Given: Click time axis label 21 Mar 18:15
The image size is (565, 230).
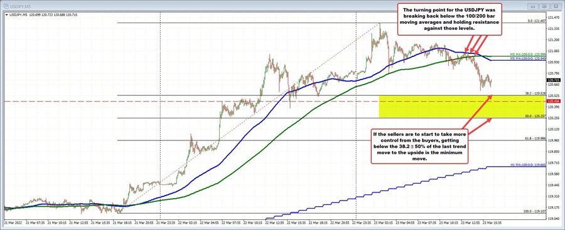Looking at the screenshot, I should coord(122,223).
